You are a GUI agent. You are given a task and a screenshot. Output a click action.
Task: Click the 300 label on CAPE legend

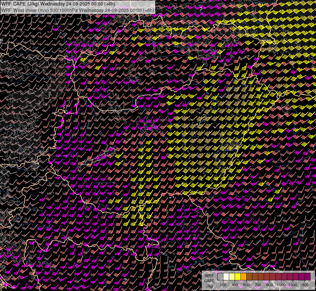pos(235,285)
